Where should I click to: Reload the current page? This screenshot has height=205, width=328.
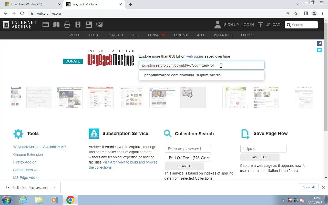(x=22, y=13)
